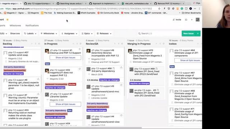Expand the Assignees filter dropdown
The width and height of the screenshot is (230, 129).
69,33
